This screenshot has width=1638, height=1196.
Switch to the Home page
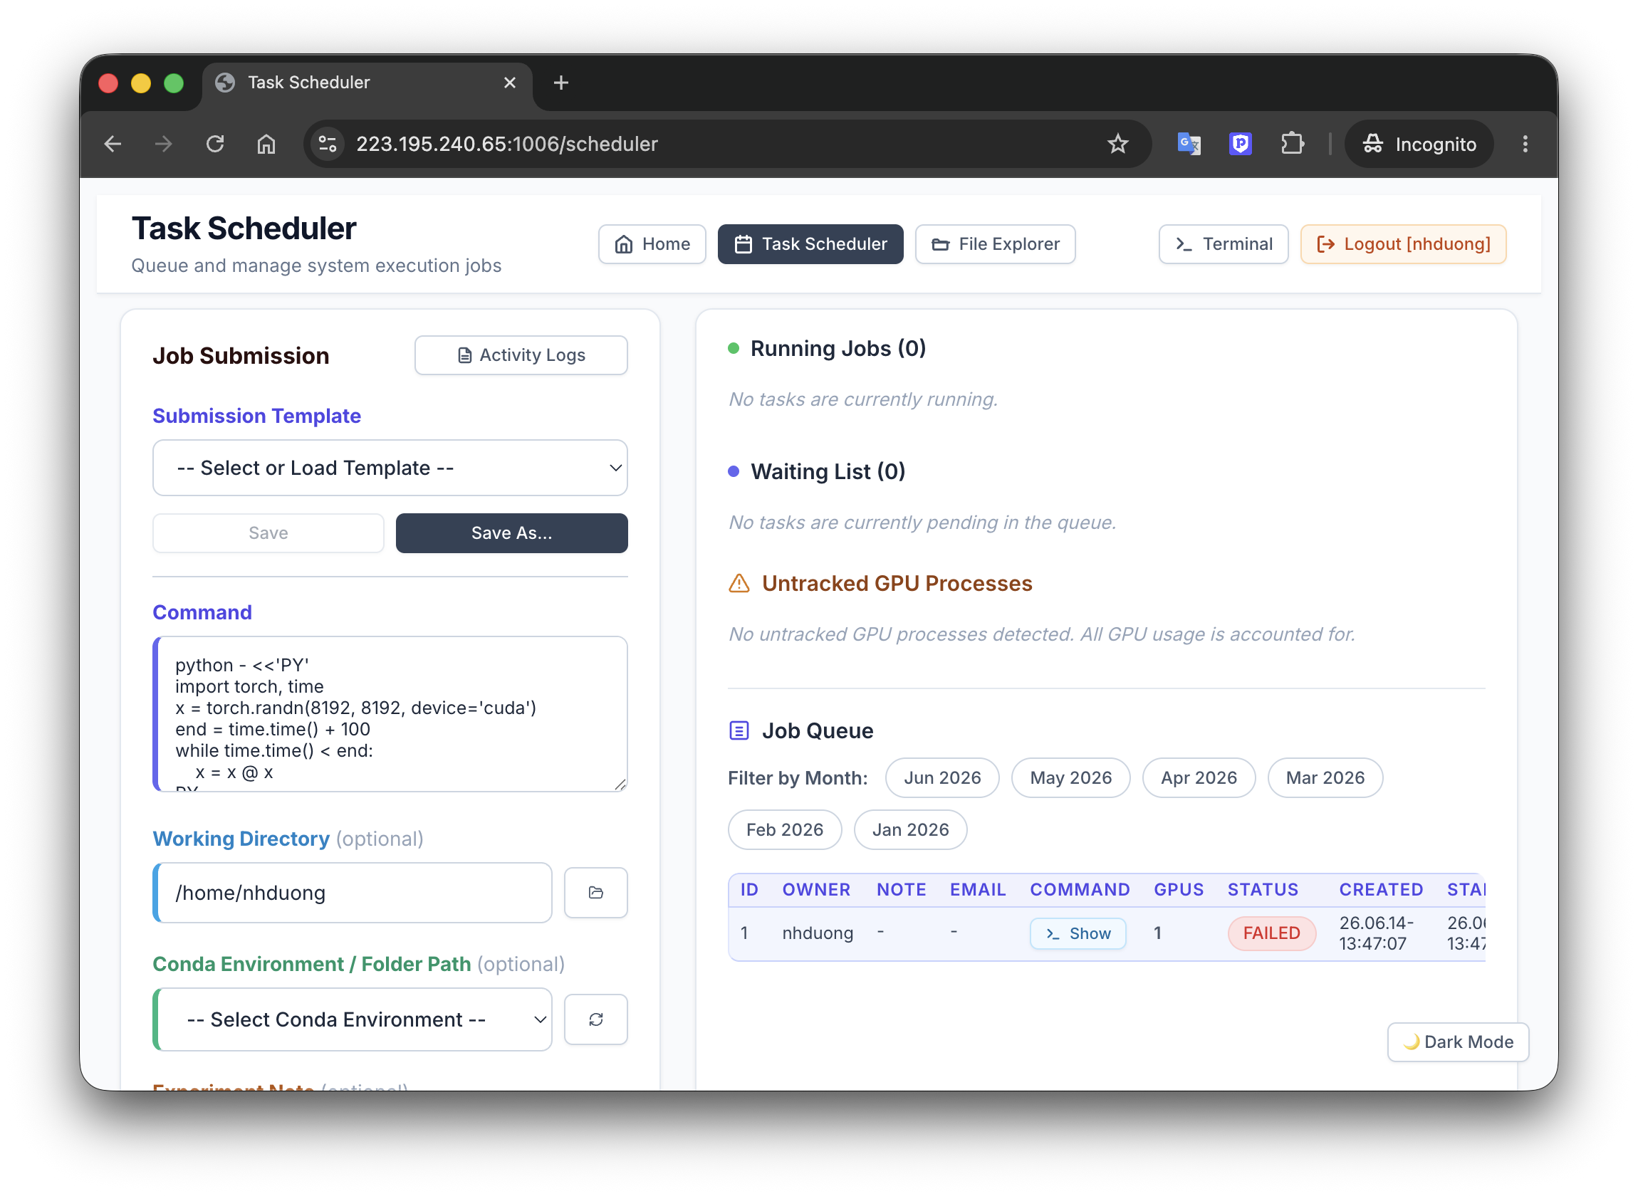coord(652,244)
